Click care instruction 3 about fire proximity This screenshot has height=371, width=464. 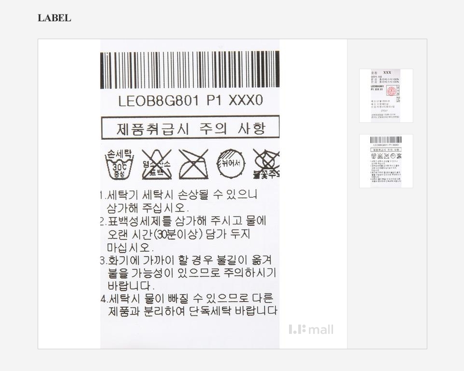point(188,273)
